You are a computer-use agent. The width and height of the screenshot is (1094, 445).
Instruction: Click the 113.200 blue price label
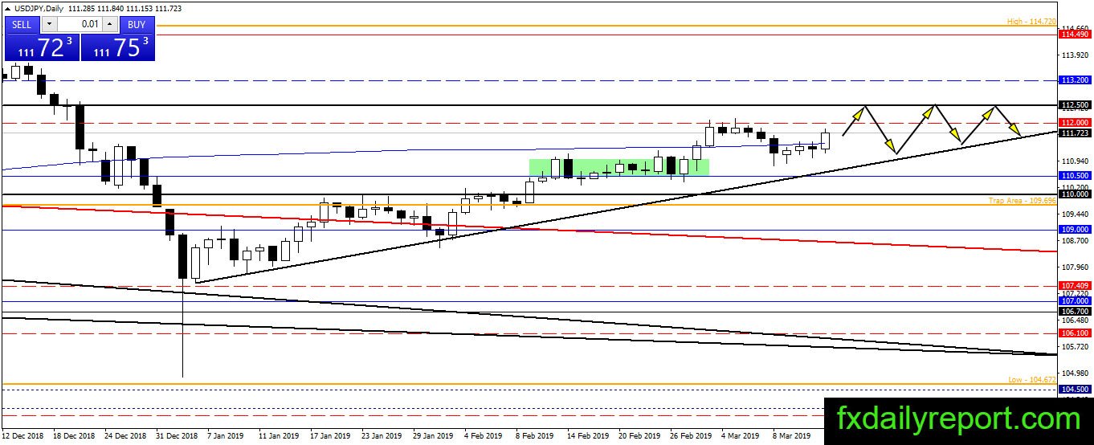(1075, 80)
